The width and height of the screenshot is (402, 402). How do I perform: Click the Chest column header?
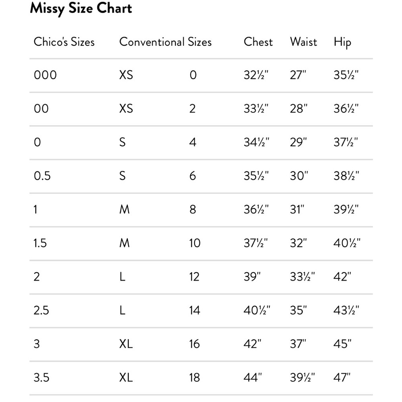258,42
